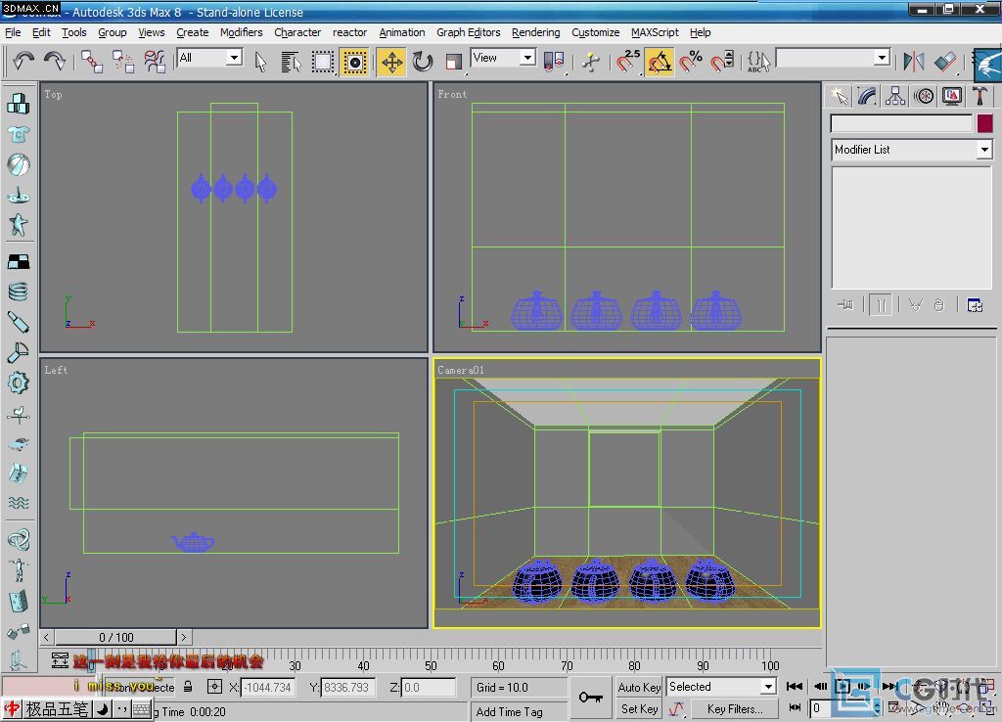This screenshot has width=1002, height=722.
Task: Click the object color swatch in command panel
Action: click(984, 123)
